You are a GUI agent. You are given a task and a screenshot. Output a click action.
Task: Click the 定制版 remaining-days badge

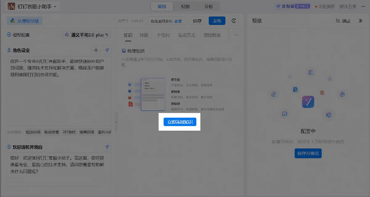[x=293, y=6]
